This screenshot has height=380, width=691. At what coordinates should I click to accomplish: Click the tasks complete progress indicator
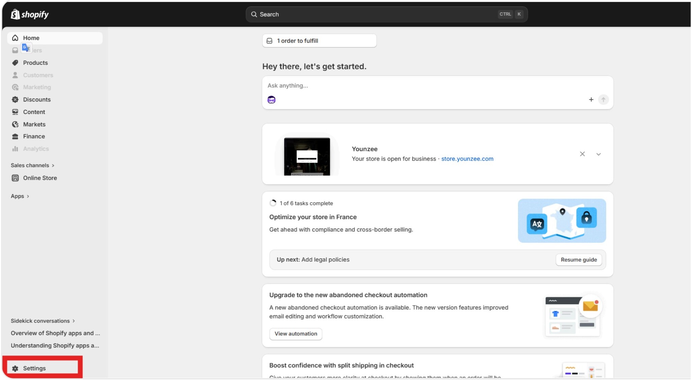[273, 203]
